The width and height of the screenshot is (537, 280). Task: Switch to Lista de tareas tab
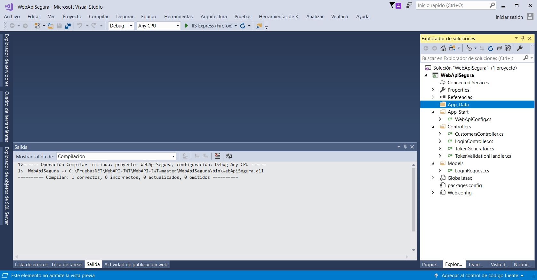coord(67,264)
